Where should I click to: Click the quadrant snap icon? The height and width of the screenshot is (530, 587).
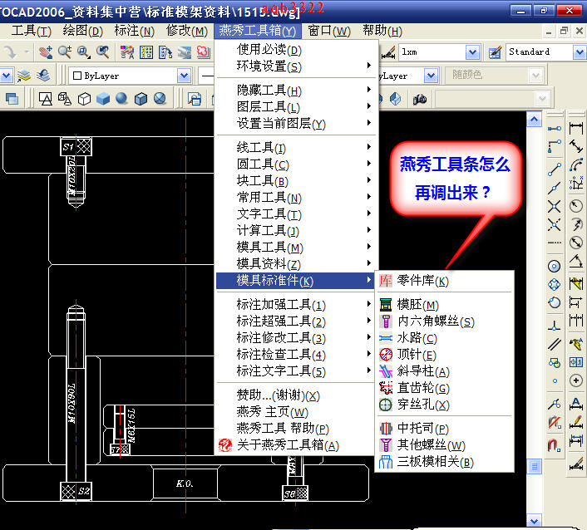point(555,284)
